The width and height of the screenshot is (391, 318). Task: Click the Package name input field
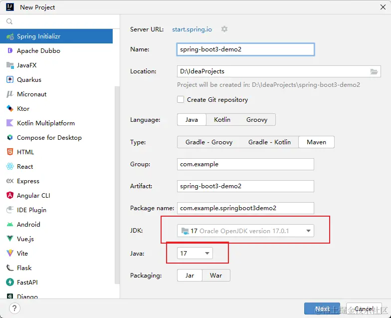[x=245, y=208]
